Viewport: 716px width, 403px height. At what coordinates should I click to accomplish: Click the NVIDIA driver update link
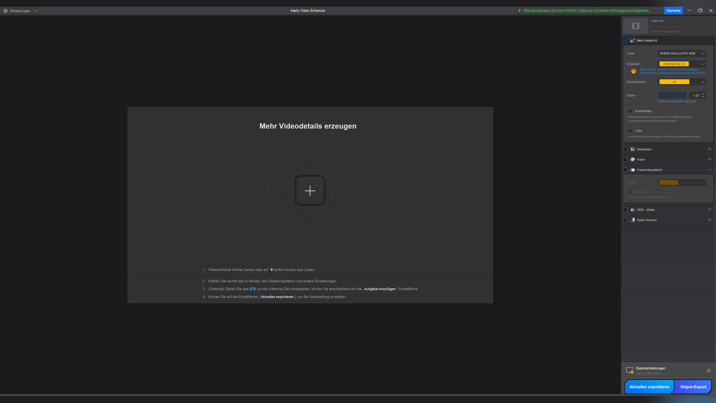(586, 10)
